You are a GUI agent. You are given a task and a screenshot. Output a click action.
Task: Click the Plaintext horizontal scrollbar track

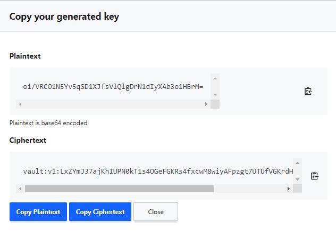click(x=113, y=104)
